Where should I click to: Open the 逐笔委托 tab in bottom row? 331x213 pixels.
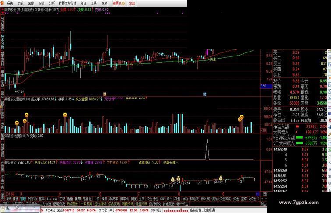click(x=59, y=204)
